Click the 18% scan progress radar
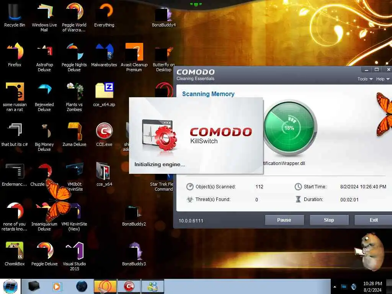Image resolution: width=392 pixels, height=294 pixels. point(289,128)
